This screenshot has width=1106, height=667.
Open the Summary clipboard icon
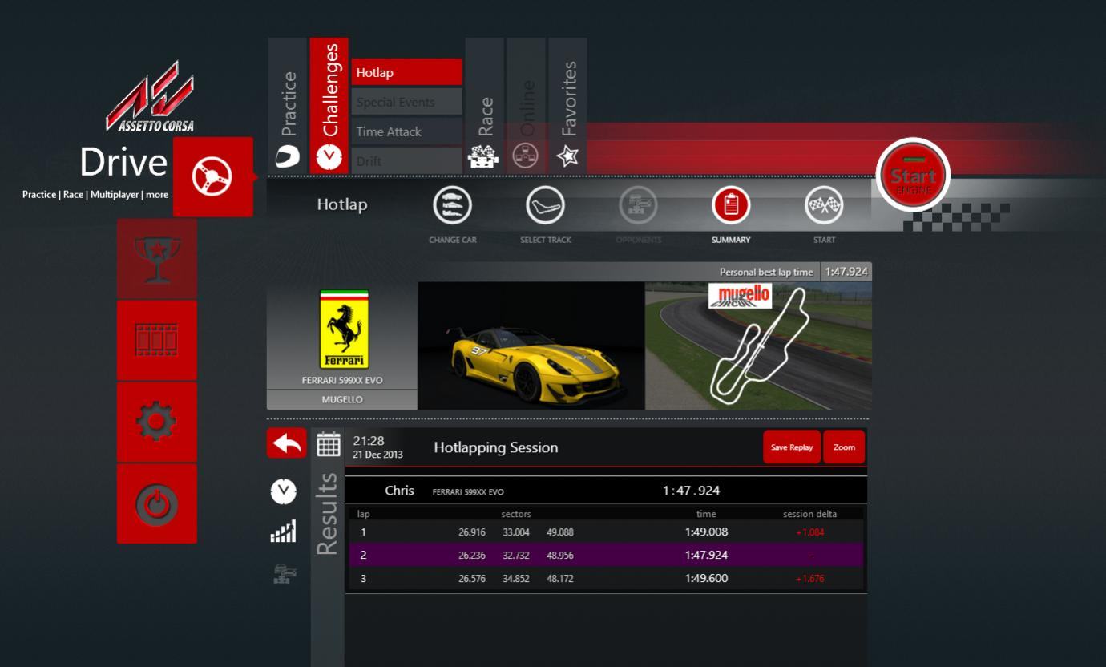coord(731,206)
